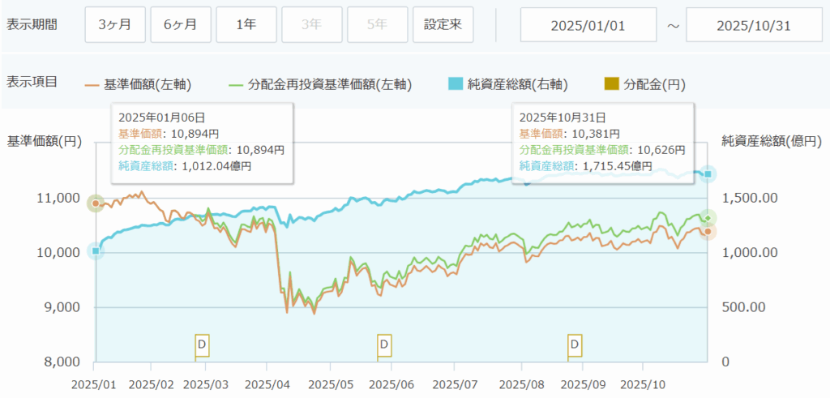Show data since inception with 設定来

443,24
